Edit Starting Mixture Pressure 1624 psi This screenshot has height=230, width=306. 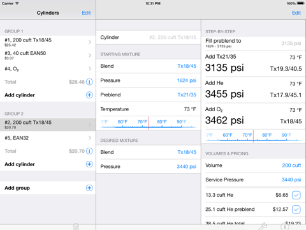coord(187,80)
